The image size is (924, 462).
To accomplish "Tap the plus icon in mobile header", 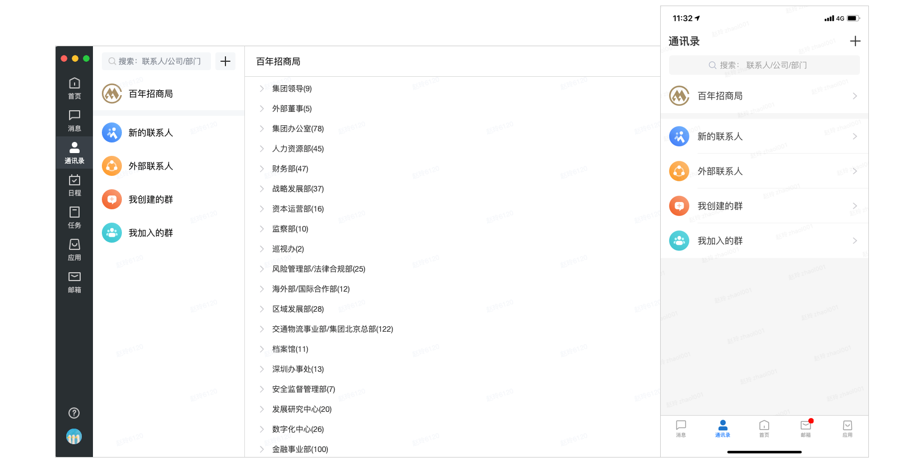I will tap(855, 41).
